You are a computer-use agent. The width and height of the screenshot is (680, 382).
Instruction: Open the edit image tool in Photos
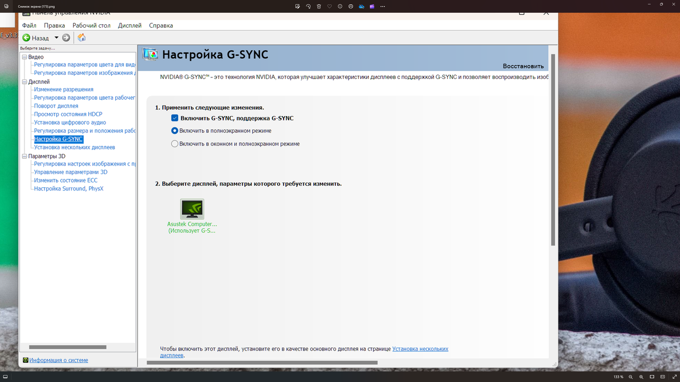pos(297,6)
